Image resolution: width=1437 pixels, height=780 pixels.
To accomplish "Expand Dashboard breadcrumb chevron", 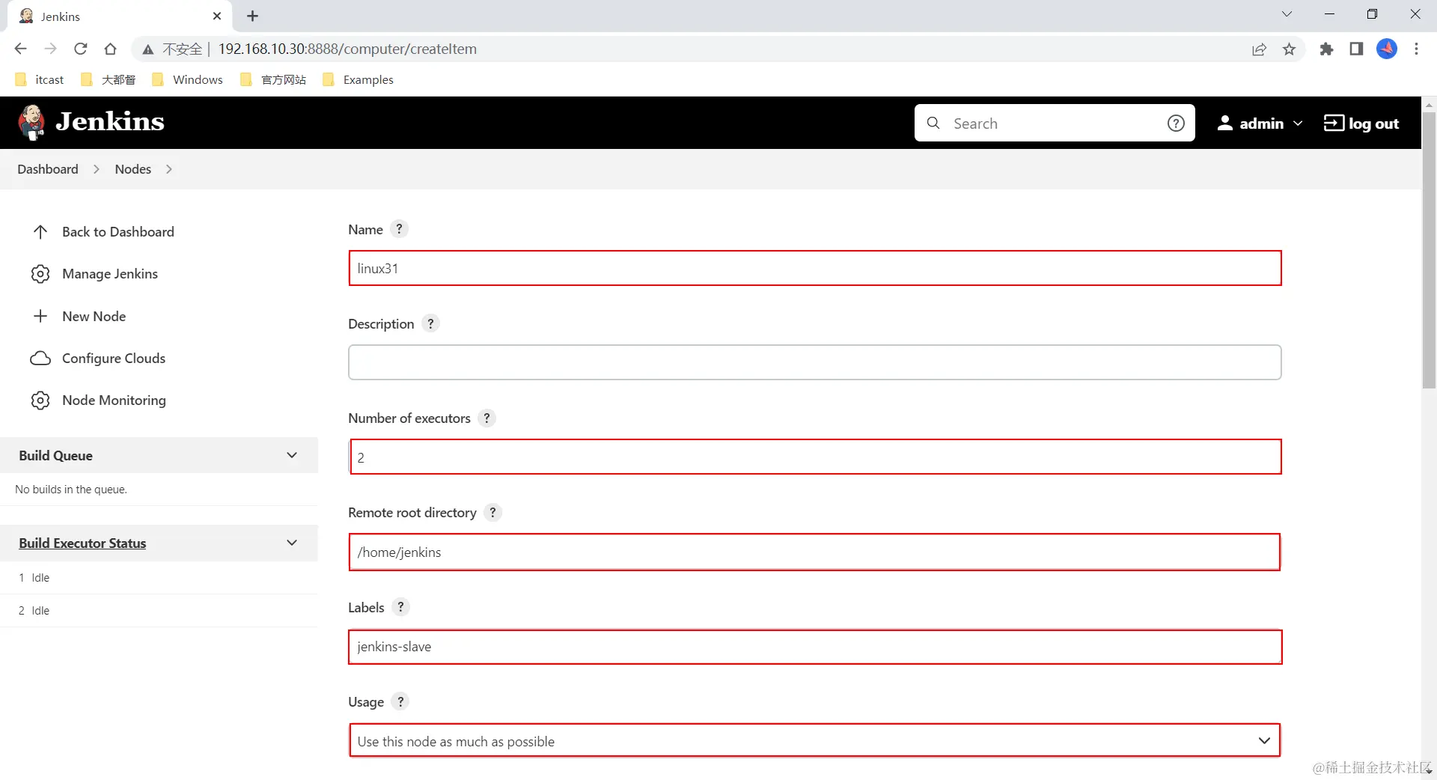I will (97, 169).
